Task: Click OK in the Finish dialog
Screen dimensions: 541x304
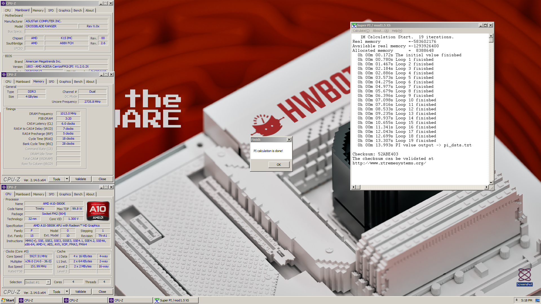Action: click(279, 165)
